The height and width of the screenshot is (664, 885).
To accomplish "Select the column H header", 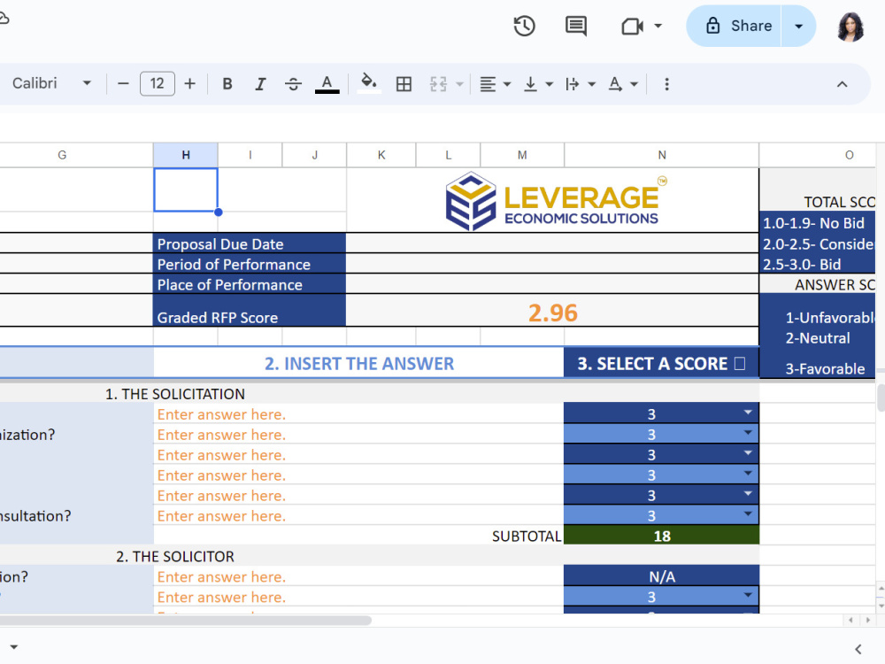I will 186,155.
